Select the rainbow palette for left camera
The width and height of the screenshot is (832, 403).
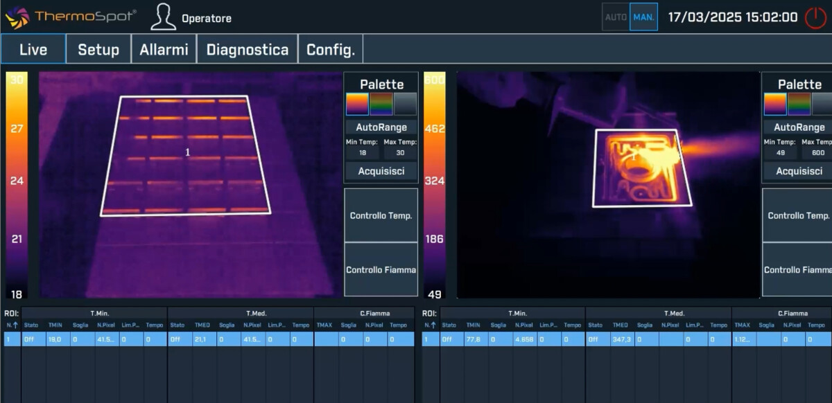[381, 104]
